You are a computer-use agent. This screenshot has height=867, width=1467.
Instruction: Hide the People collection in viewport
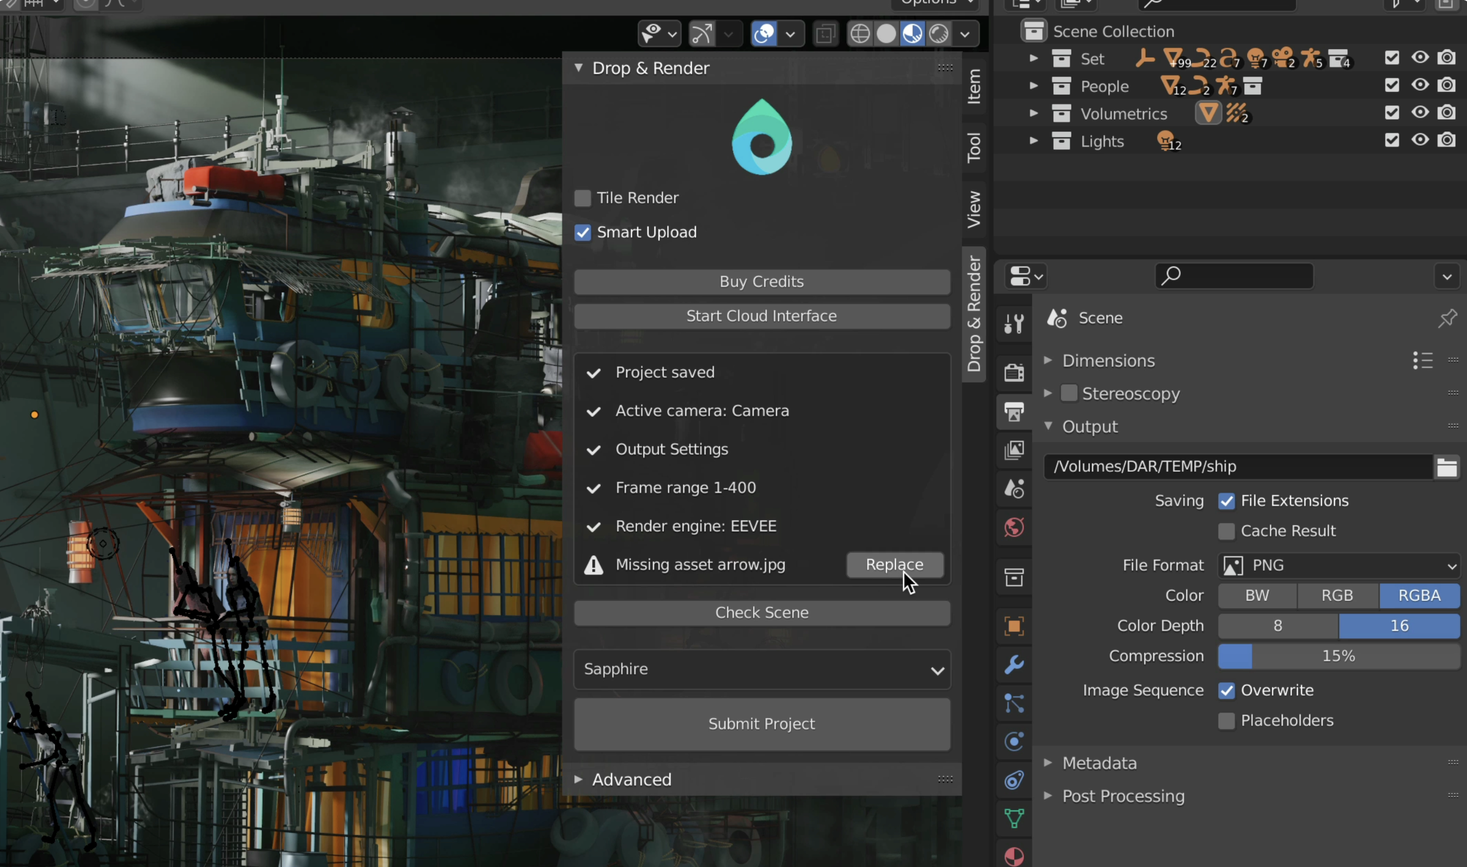tap(1420, 86)
